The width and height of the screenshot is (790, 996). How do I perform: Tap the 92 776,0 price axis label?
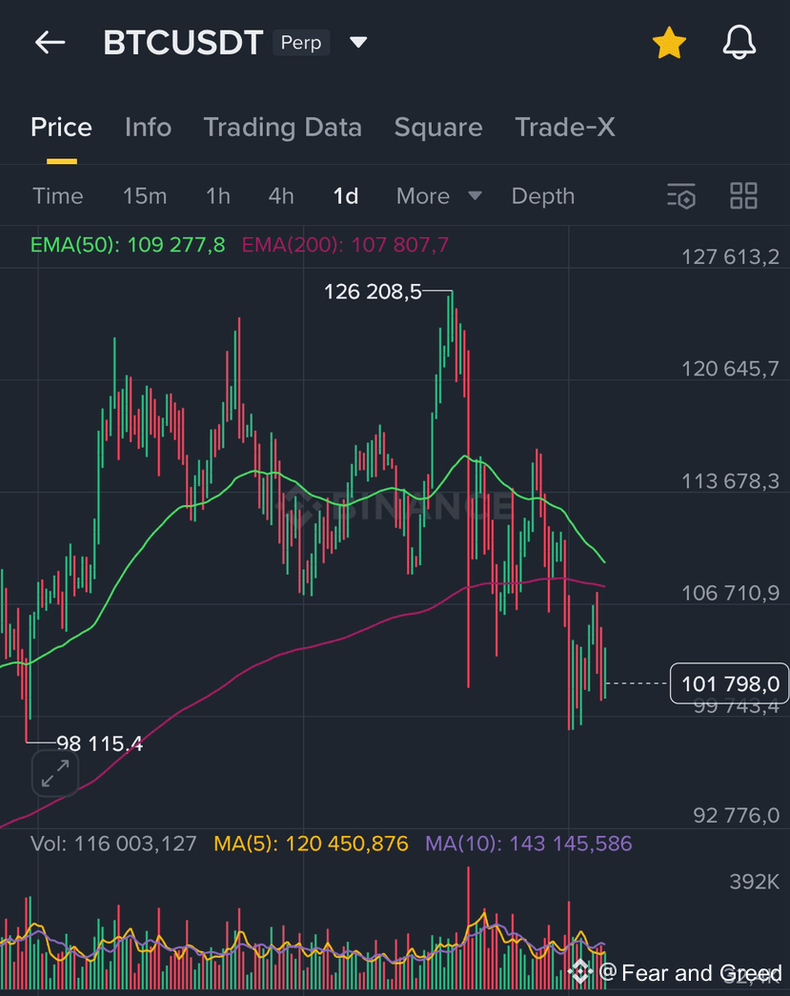[x=736, y=815]
